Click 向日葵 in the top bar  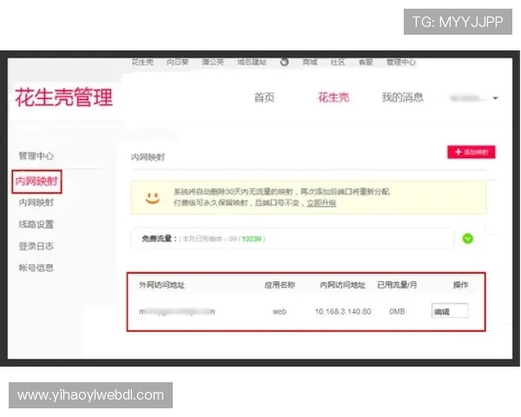[177, 63]
